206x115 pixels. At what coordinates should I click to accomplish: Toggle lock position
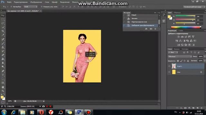184,61
